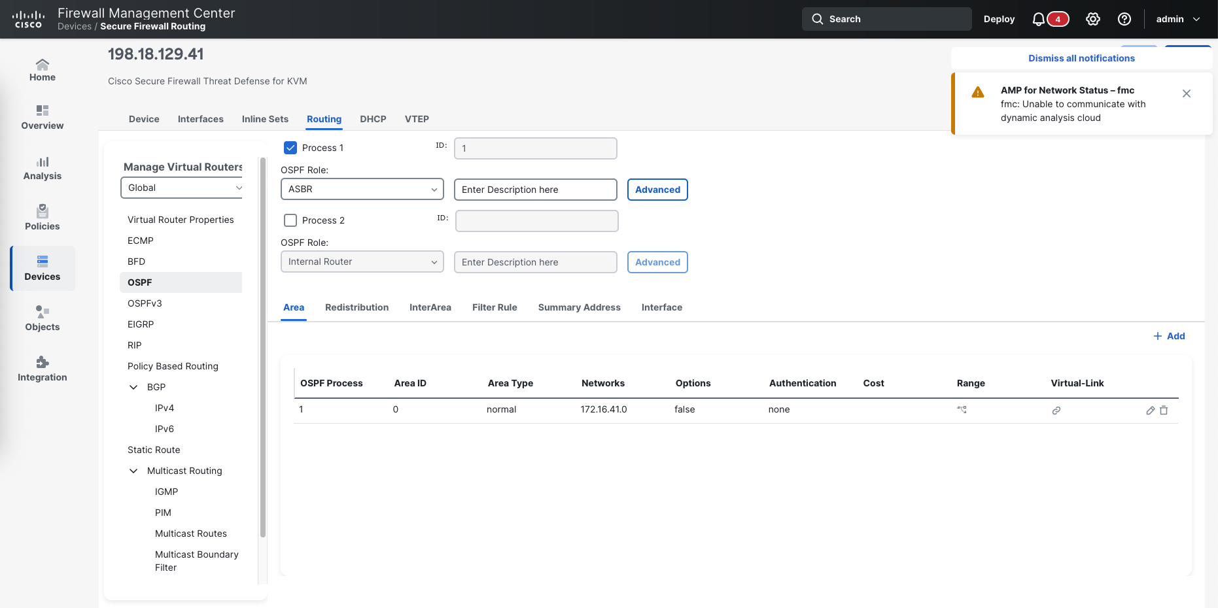
Task: Edit the OSPF area row with pencil icon
Action: (1151, 411)
